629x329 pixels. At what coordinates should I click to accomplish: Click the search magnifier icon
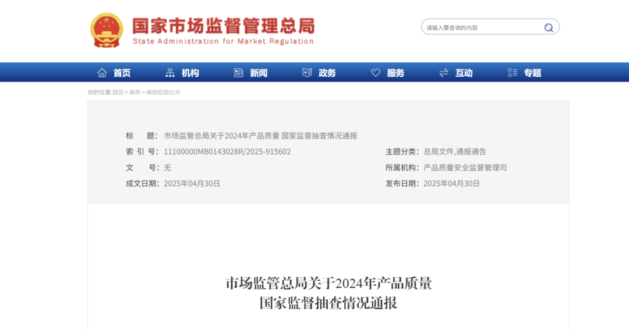point(549,28)
